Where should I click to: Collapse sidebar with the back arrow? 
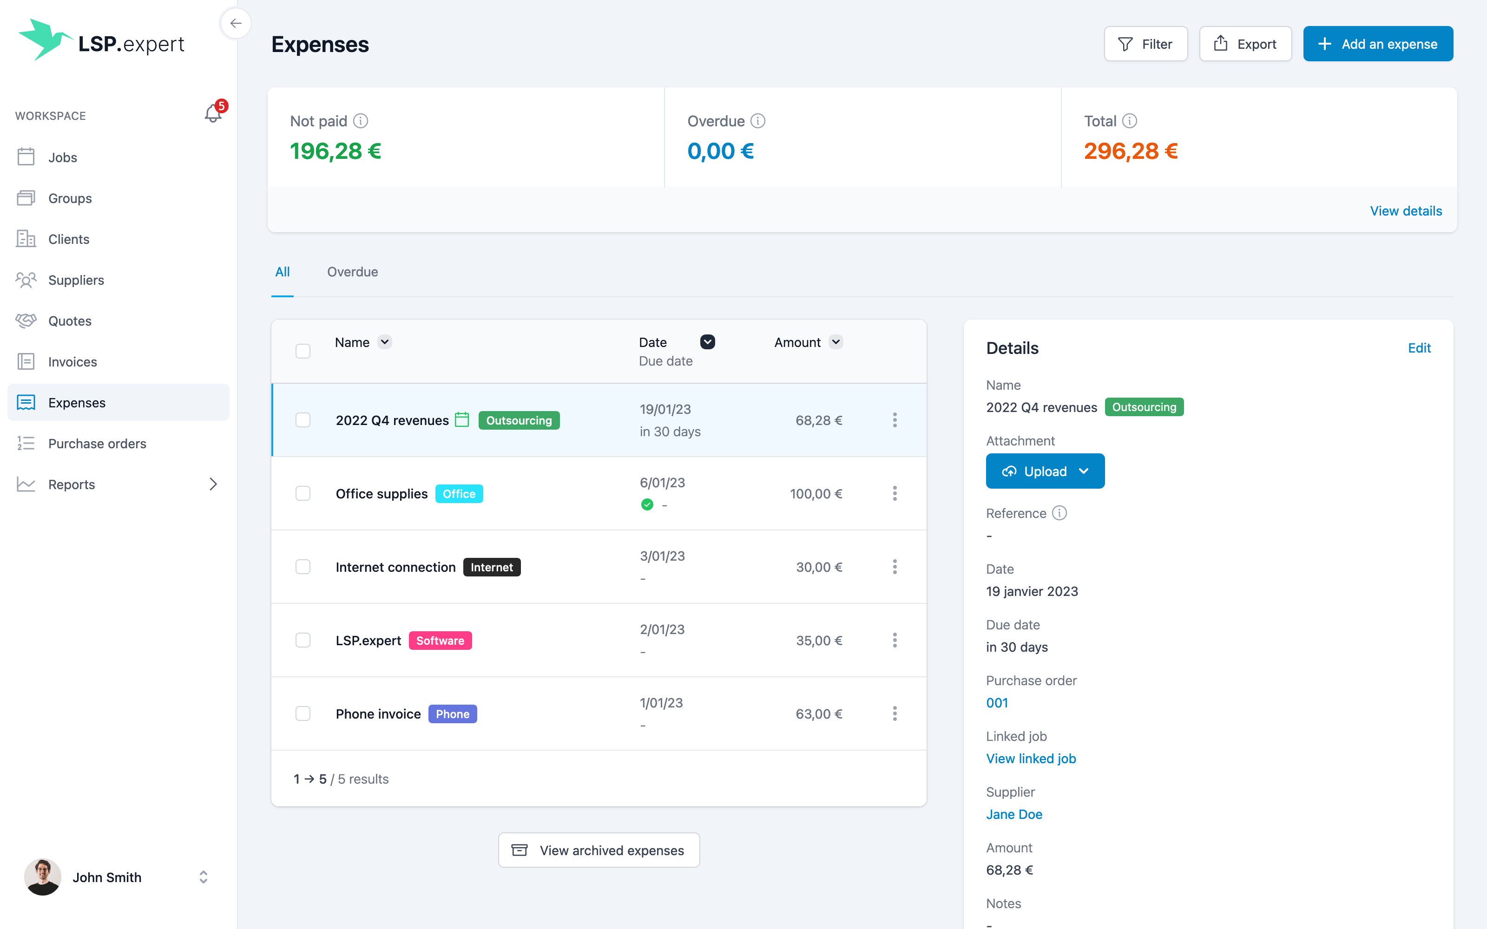[235, 23]
